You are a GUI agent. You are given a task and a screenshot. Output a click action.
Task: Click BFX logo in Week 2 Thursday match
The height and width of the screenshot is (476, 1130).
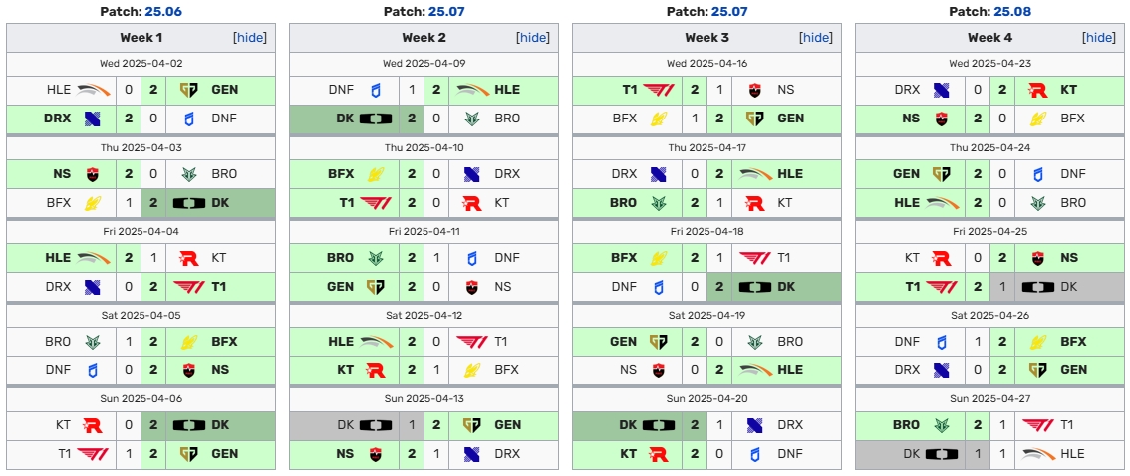click(x=376, y=173)
